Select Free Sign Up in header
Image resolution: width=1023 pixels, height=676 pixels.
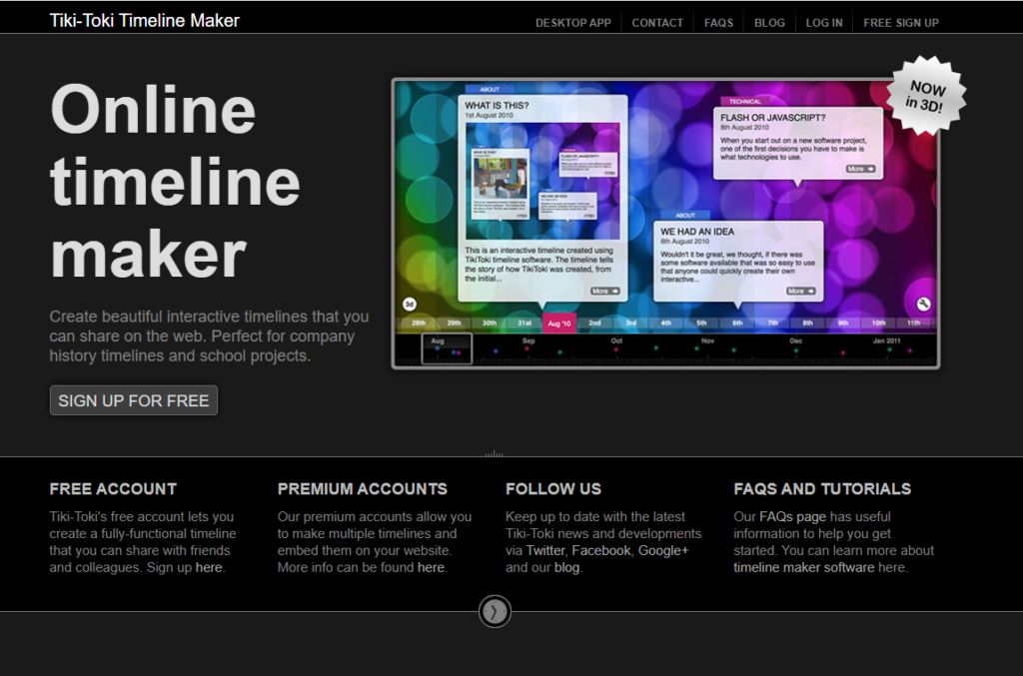(x=901, y=23)
